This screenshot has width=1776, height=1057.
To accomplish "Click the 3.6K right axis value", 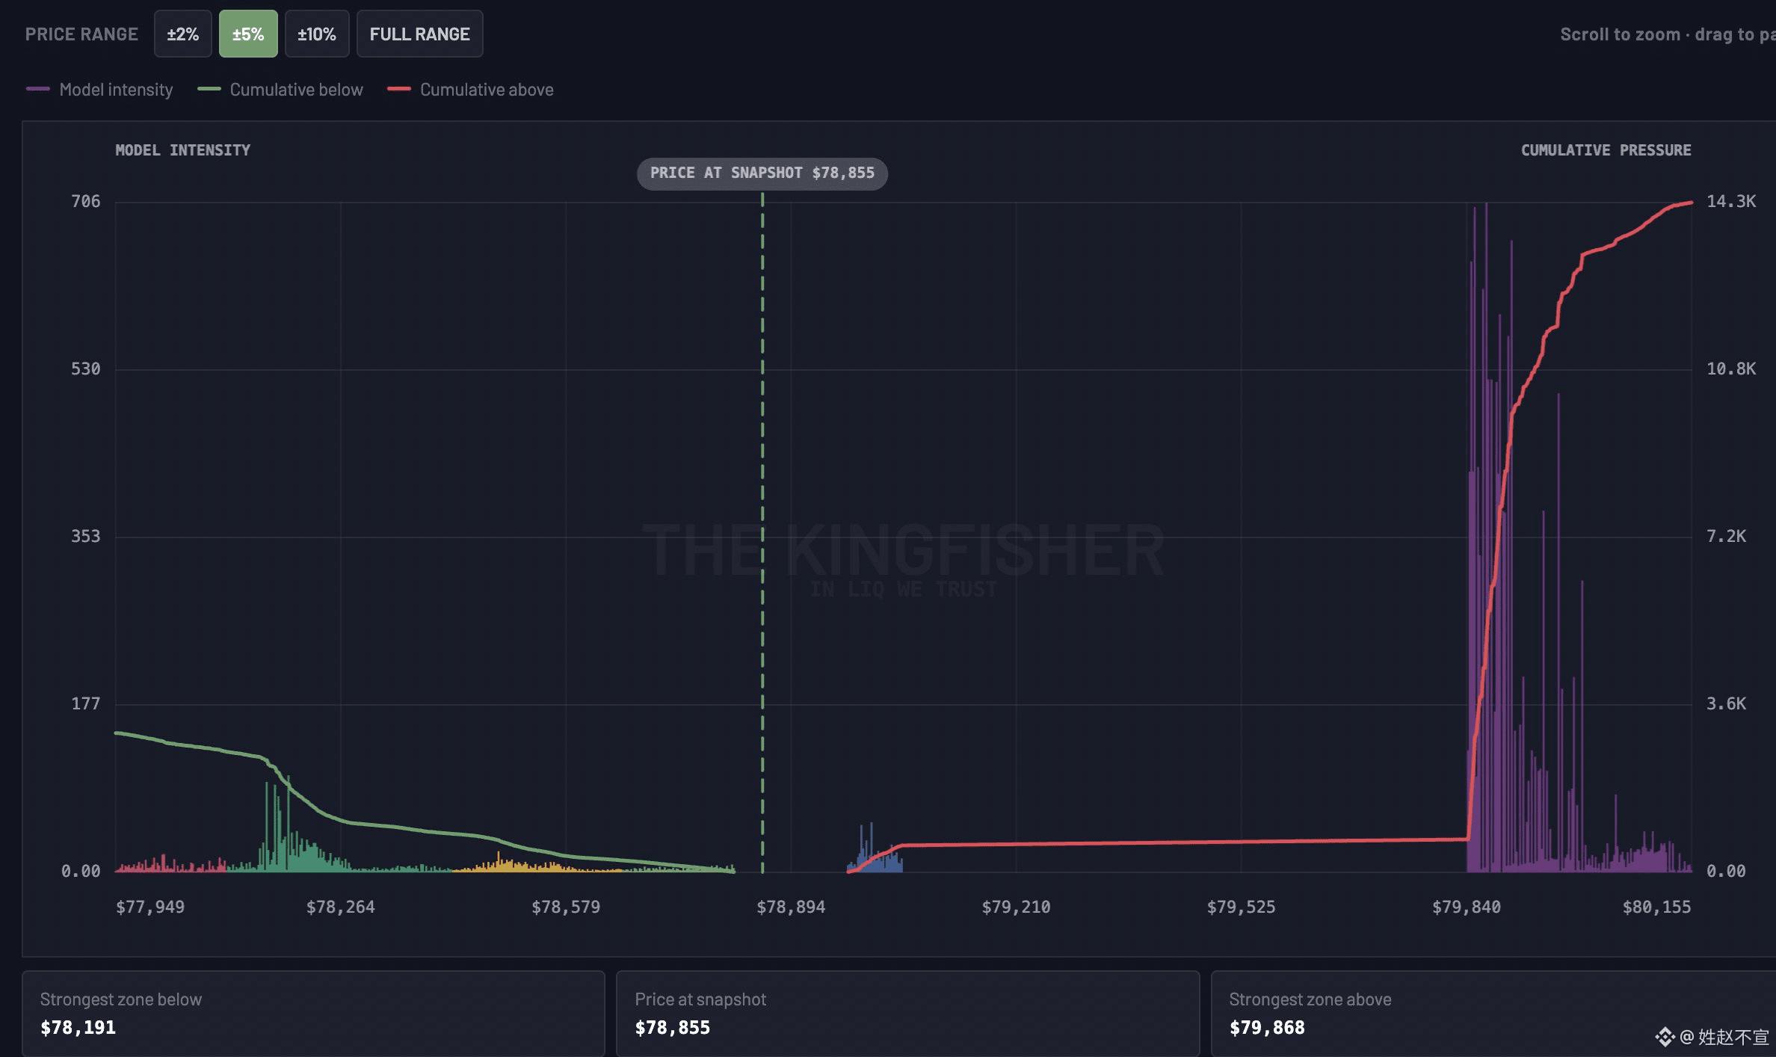I will (1727, 703).
